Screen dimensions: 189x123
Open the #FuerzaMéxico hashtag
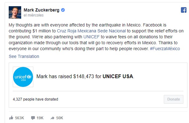pos(165,49)
